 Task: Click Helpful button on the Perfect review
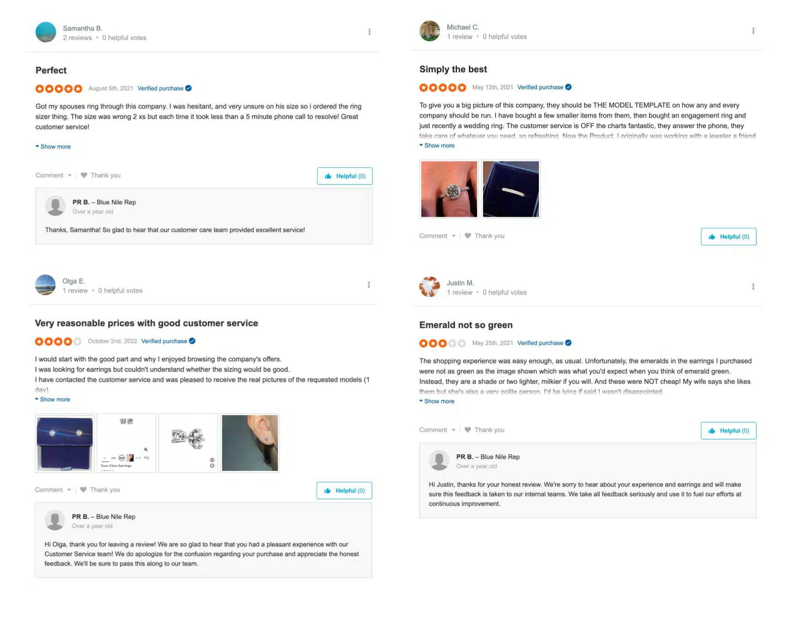point(344,176)
